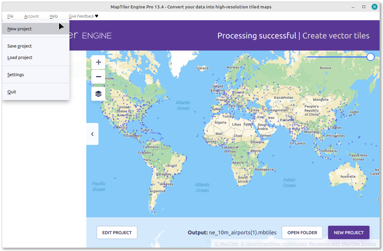Click the Indian Ocean label on the map
This screenshot has height=251, width=383.
click(x=289, y=183)
